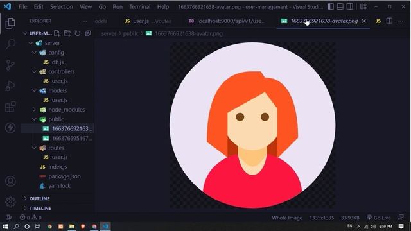Close the 1663766921638-avatar.png tab

coord(364,21)
